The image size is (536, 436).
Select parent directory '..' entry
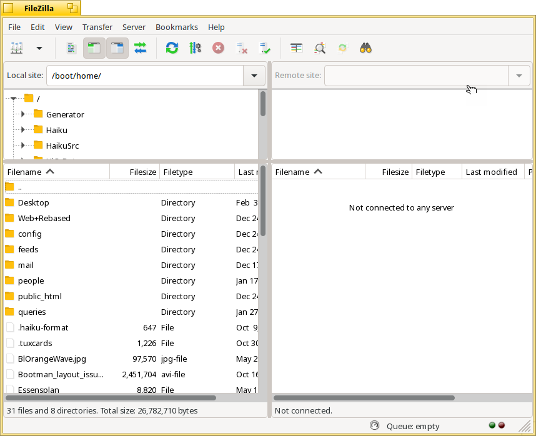point(131,187)
